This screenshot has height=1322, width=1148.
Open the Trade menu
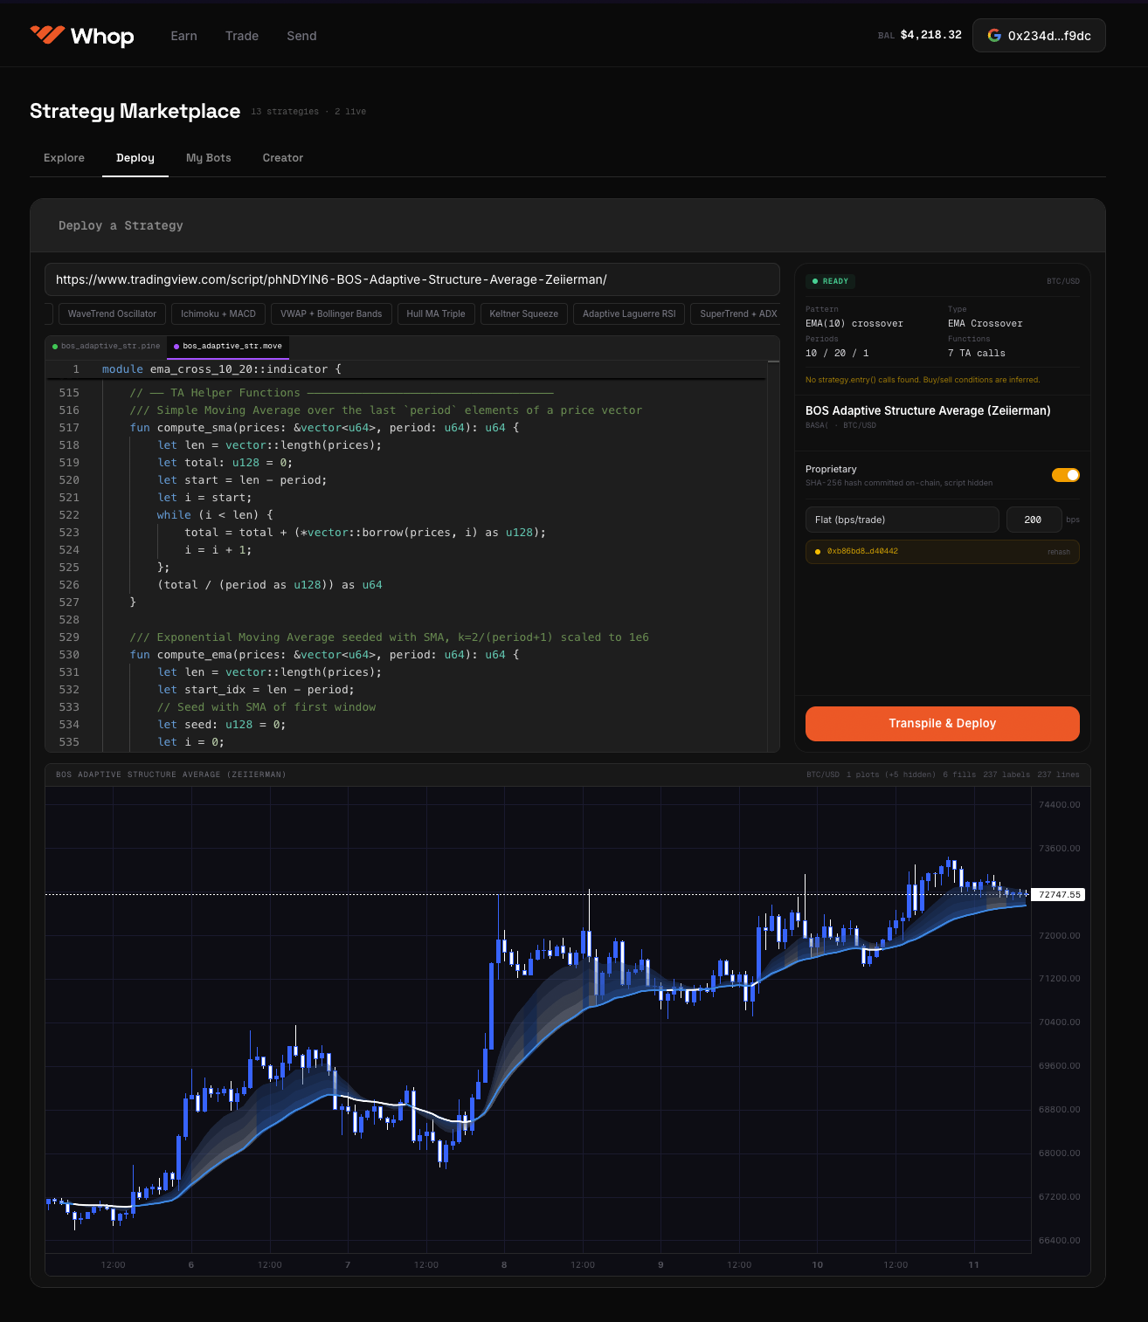coord(242,36)
